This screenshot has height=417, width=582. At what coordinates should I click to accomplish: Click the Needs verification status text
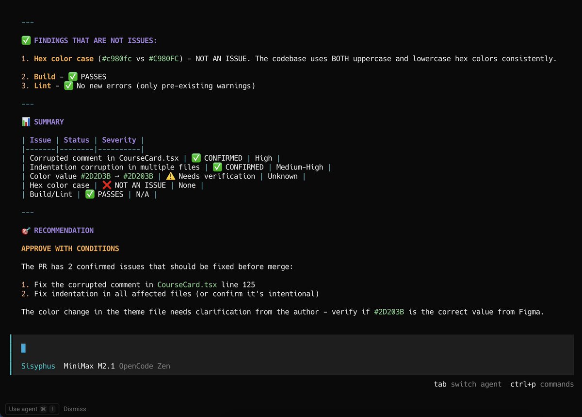pos(217,176)
